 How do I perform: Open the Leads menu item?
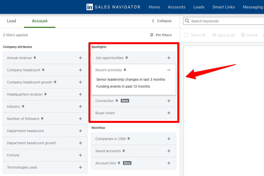(199, 7)
